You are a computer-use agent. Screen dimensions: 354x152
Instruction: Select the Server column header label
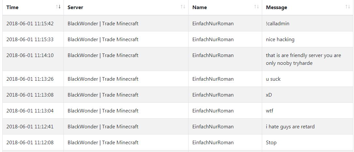point(76,7)
